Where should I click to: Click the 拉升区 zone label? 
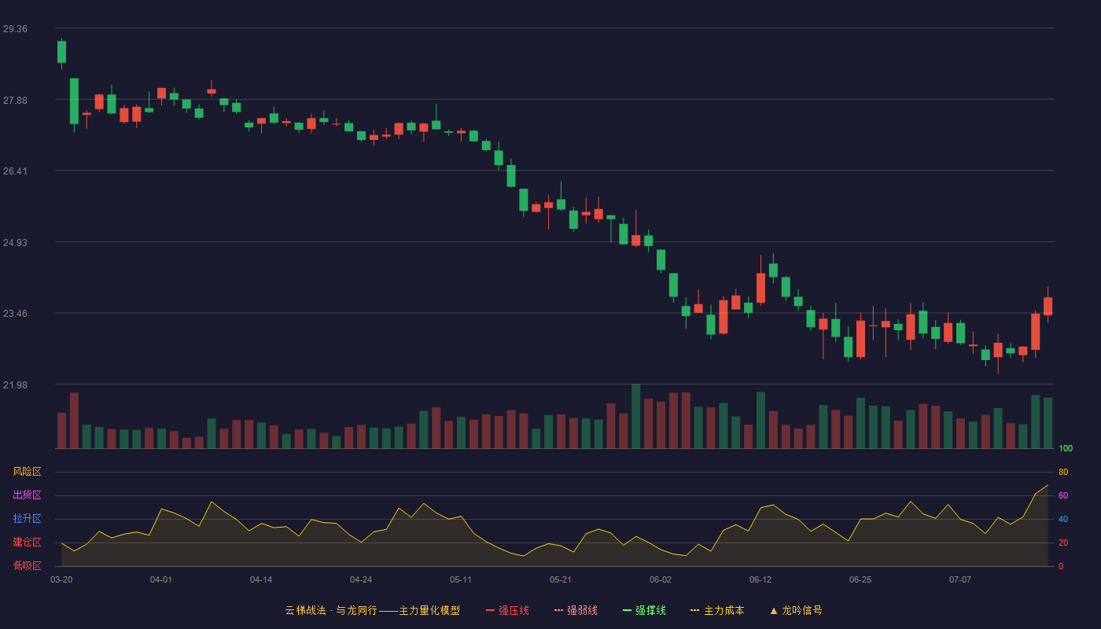pos(27,519)
